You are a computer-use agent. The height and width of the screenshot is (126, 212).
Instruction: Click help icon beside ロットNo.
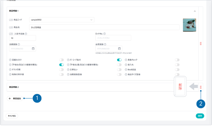(x=104, y=33)
